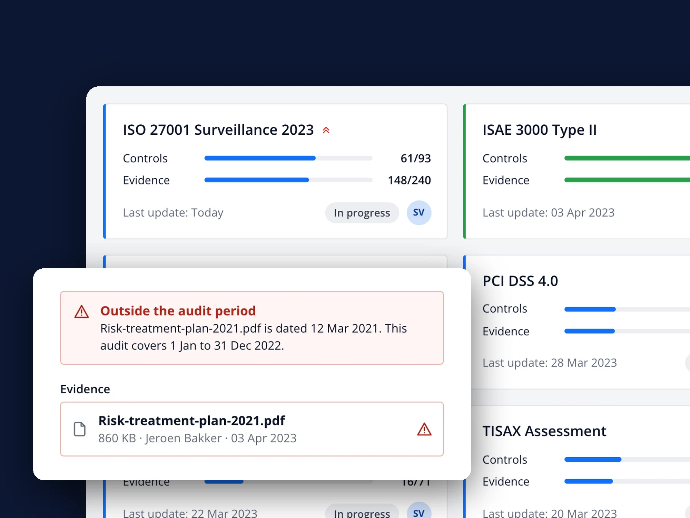Screen dimensions: 690x518
Task: Click the document icon for Risk-treatment-plan-2021.pdf
Action: click(x=80, y=429)
